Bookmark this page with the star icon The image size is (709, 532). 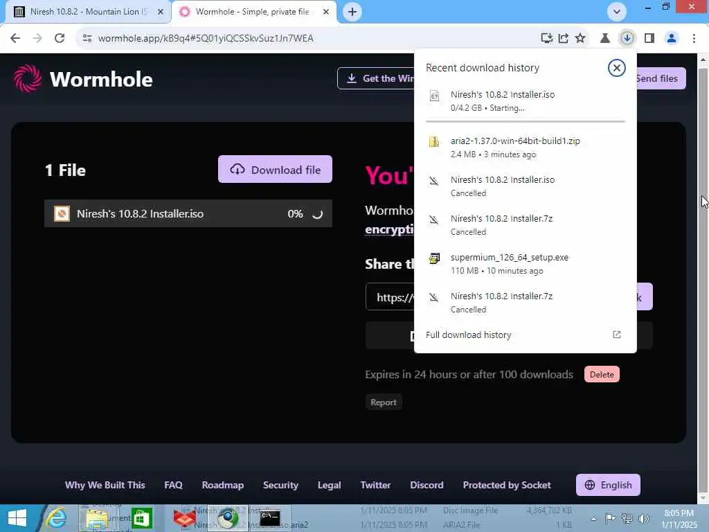pos(580,38)
